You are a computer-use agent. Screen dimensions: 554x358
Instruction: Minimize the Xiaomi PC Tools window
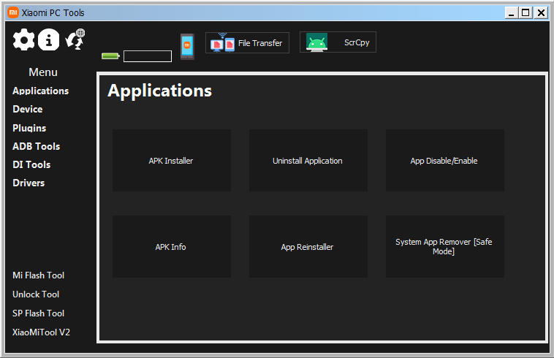pyautogui.click(x=512, y=12)
